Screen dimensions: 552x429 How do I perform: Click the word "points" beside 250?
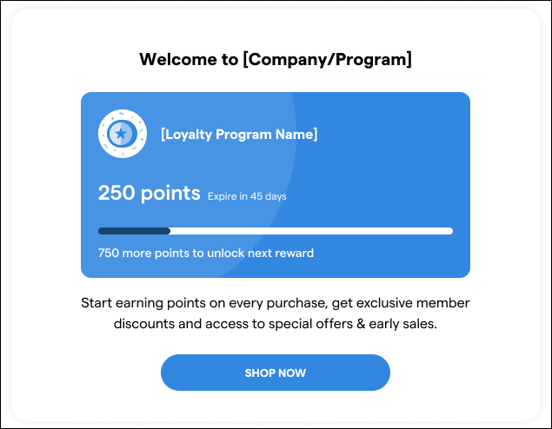pos(170,193)
